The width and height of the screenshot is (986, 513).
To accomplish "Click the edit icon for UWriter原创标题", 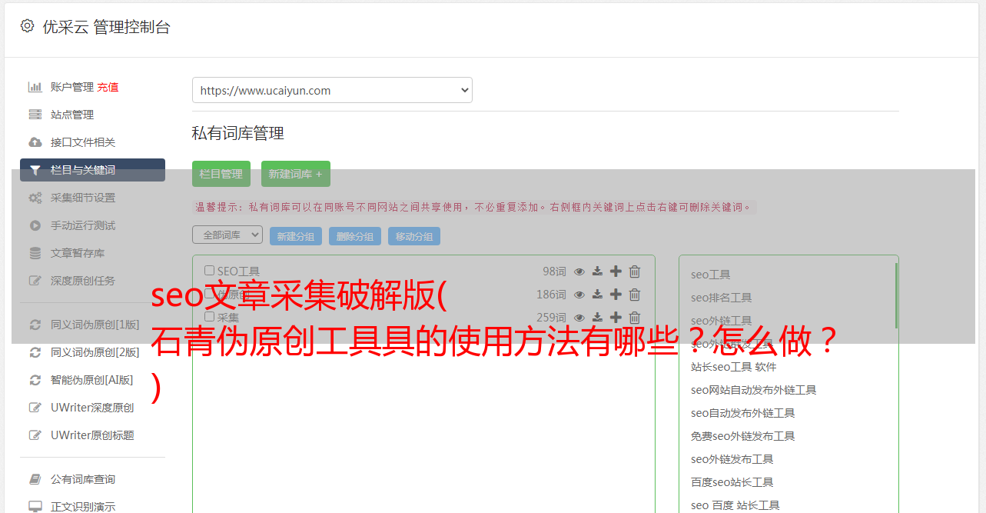I will pyautogui.click(x=35, y=435).
